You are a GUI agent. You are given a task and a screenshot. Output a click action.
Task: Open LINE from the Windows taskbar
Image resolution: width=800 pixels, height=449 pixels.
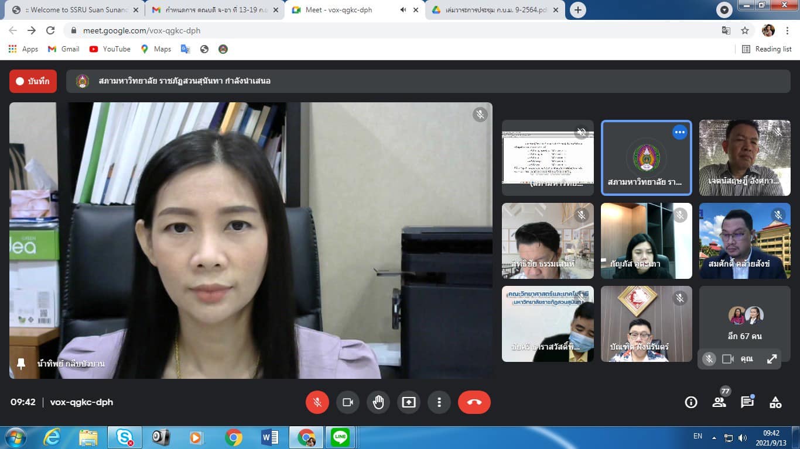coord(340,437)
